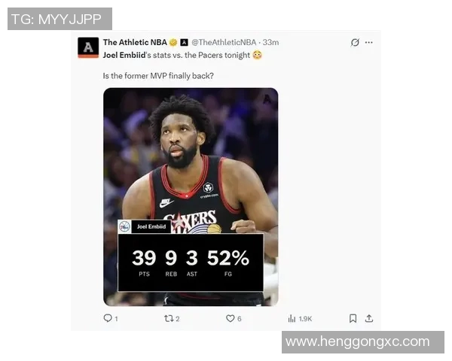
Task: Click the @TheAthleticNBA handle
Action: point(224,42)
